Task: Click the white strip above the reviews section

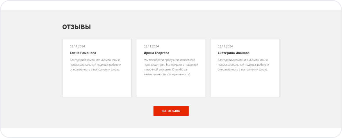Action: [x=171, y=5]
